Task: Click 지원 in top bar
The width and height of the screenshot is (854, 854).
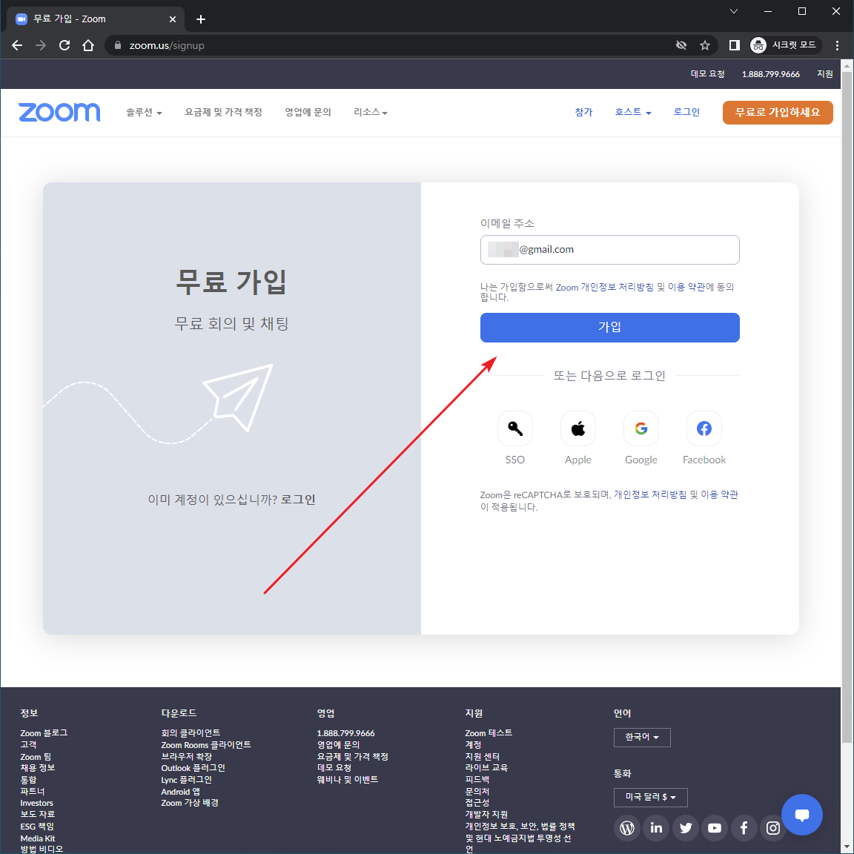Action: point(824,74)
